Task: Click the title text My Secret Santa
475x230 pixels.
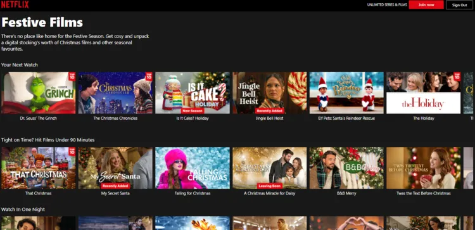Action: [115, 193]
